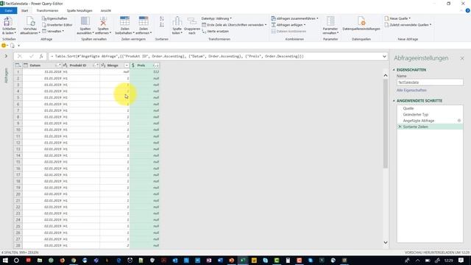Refresh preview with Vorschau aktualisieren
This screenshot has width=471, height=265.
[30, 21]
